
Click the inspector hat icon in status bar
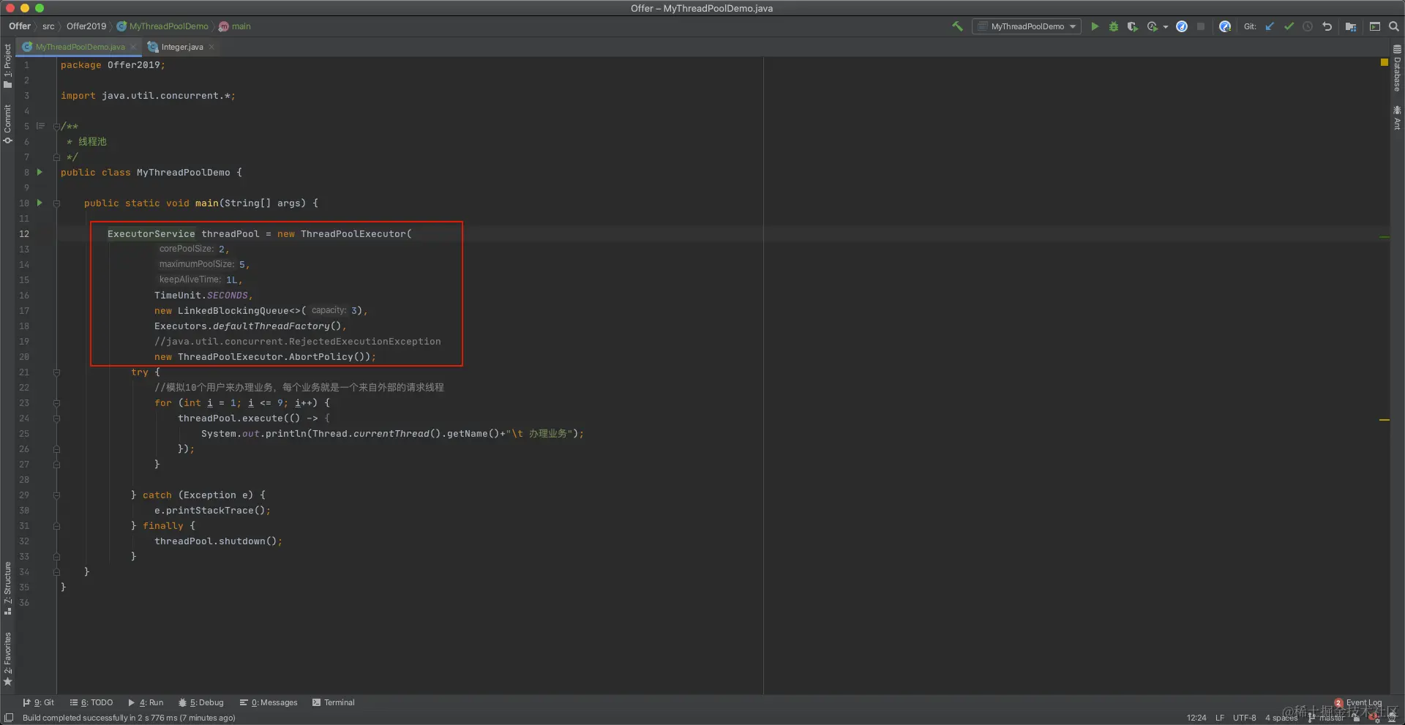(x=1392, y=718)
